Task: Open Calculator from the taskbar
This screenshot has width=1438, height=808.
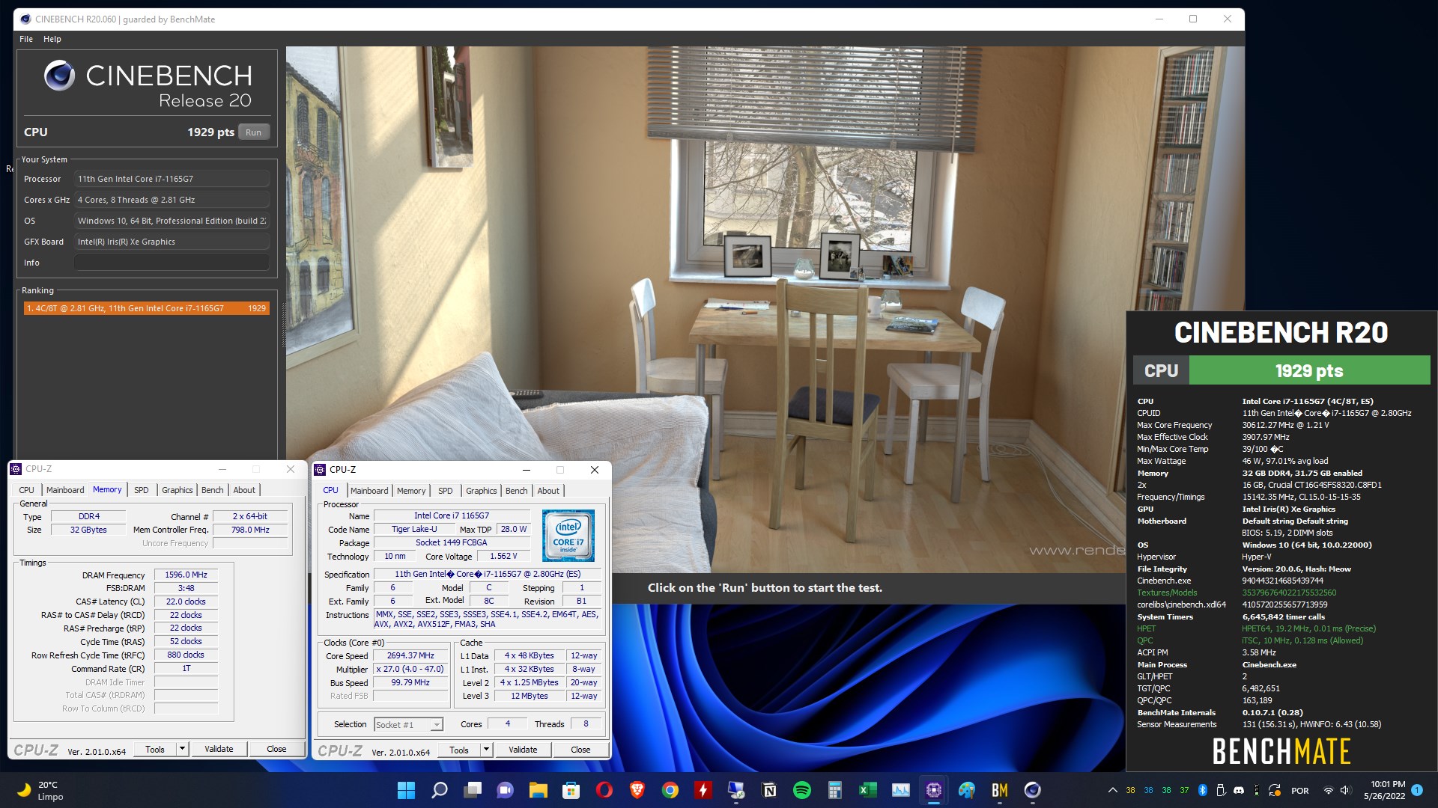Action: [835, 790]
